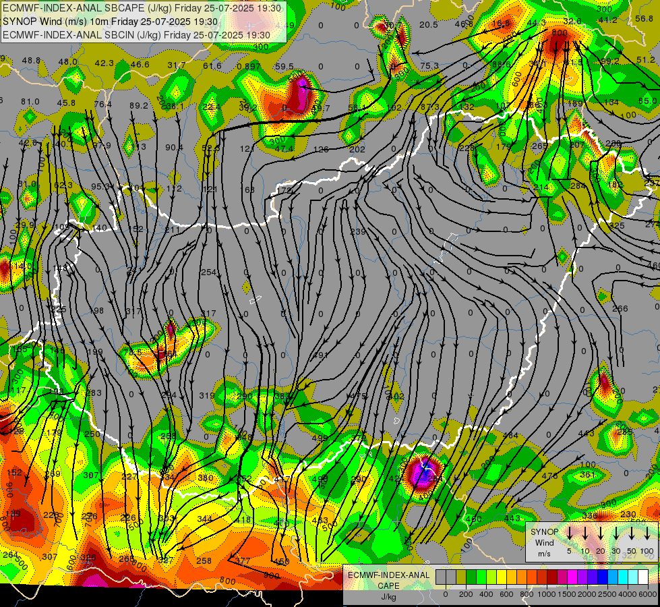660x607 pixels.
Task: Click the map value 266
Action: 620,309
